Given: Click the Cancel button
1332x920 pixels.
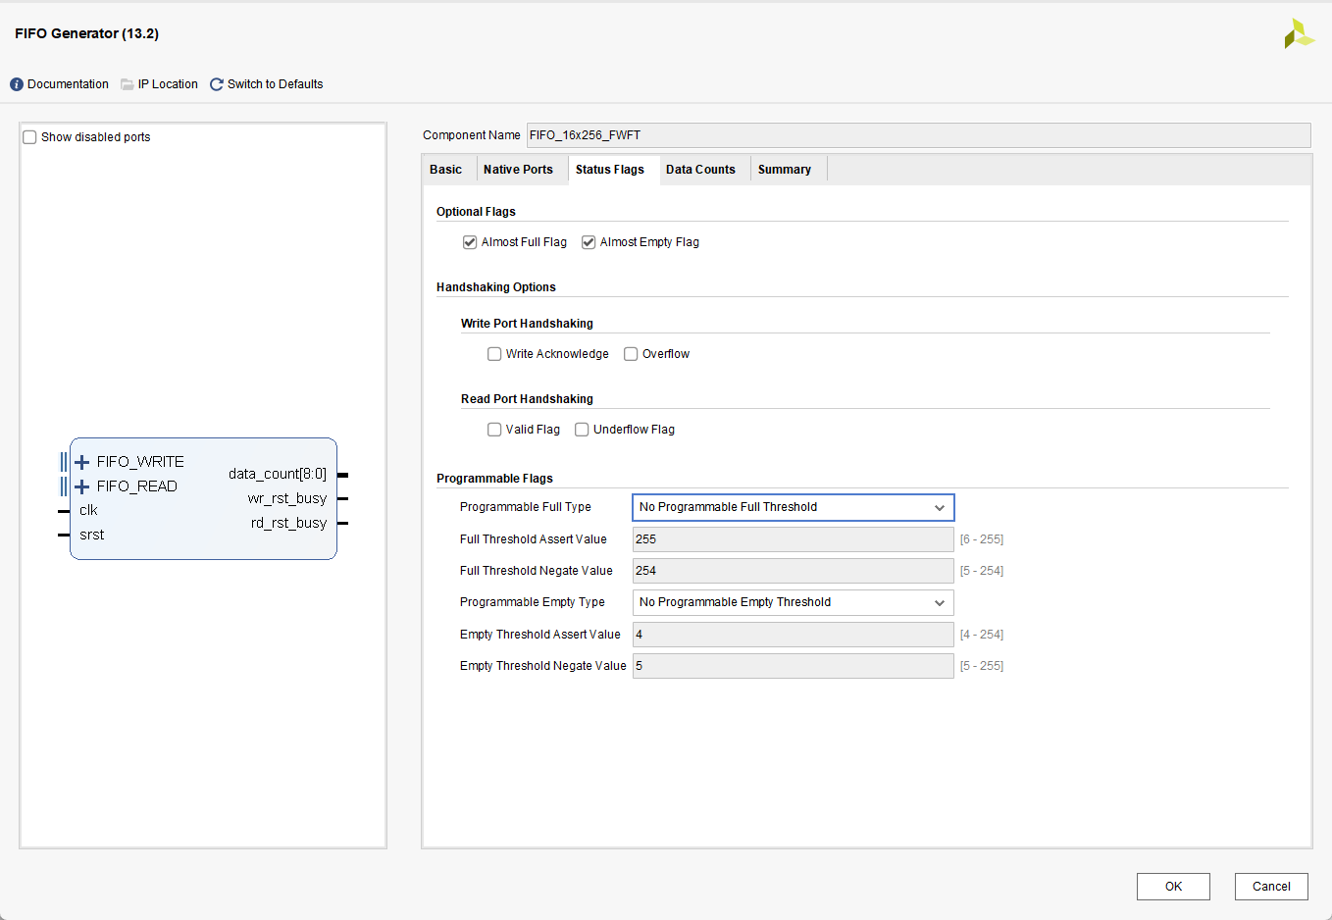Looking at the screenshot, I should (1271, 887).
